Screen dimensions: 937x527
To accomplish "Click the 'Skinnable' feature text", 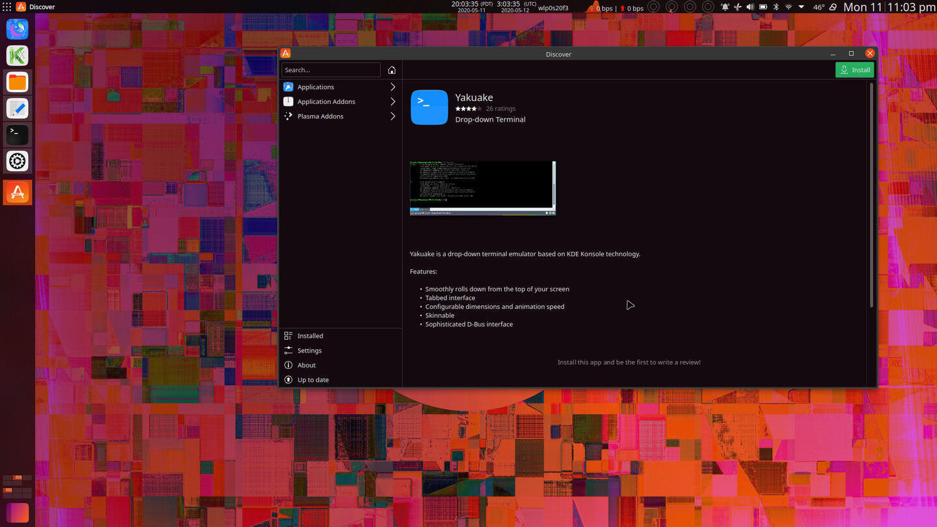I will (440, 316).
